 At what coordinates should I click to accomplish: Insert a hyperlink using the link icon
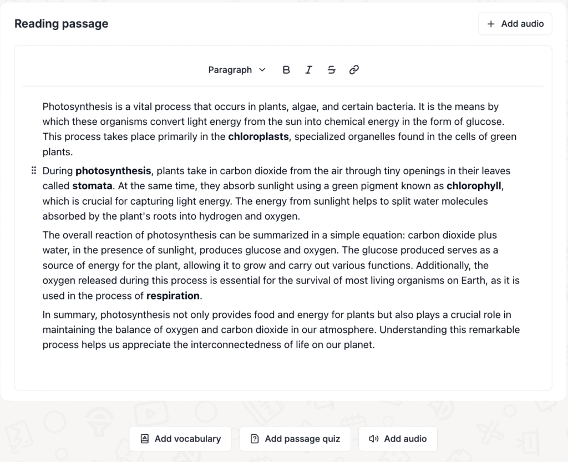pos(354,70)
